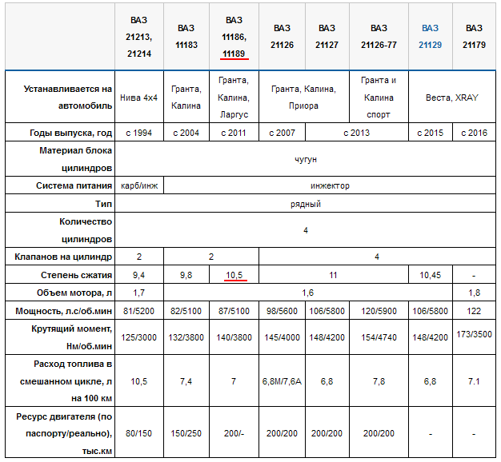The image size is (501, 462).
Task: Click the 9,8 compression ratio cell
Action: [186, 275]
